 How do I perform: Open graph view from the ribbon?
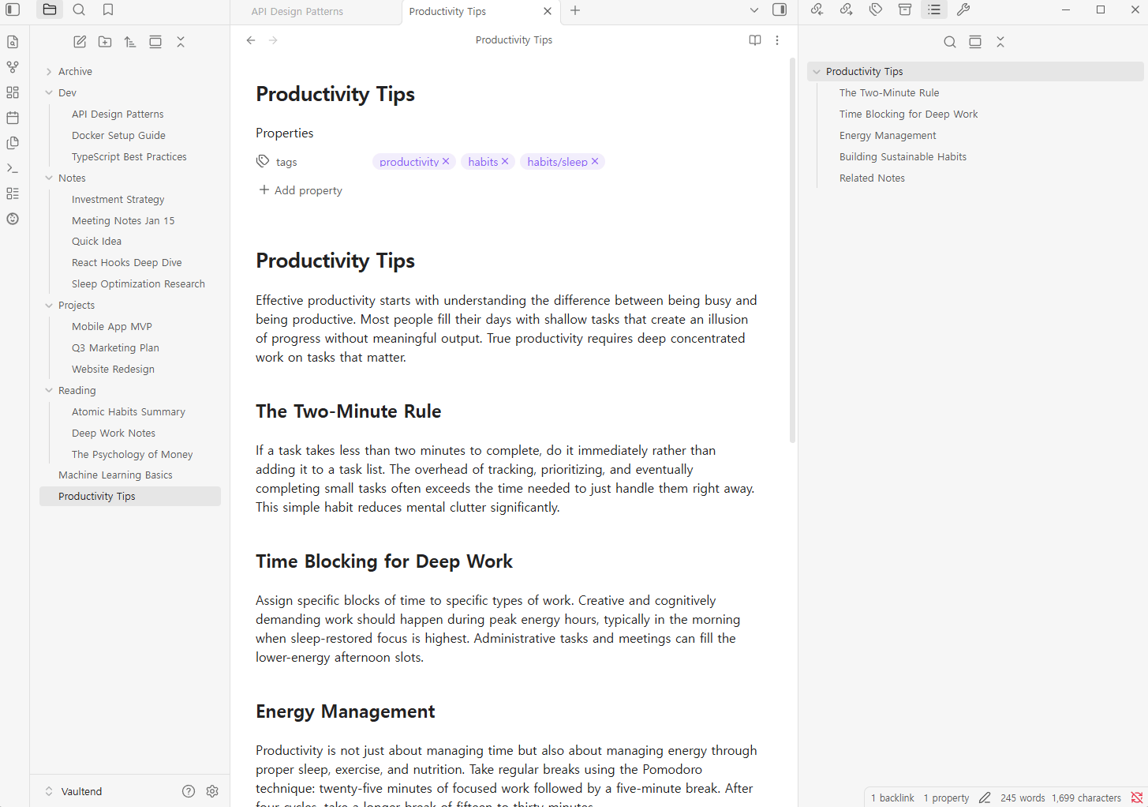13,67
